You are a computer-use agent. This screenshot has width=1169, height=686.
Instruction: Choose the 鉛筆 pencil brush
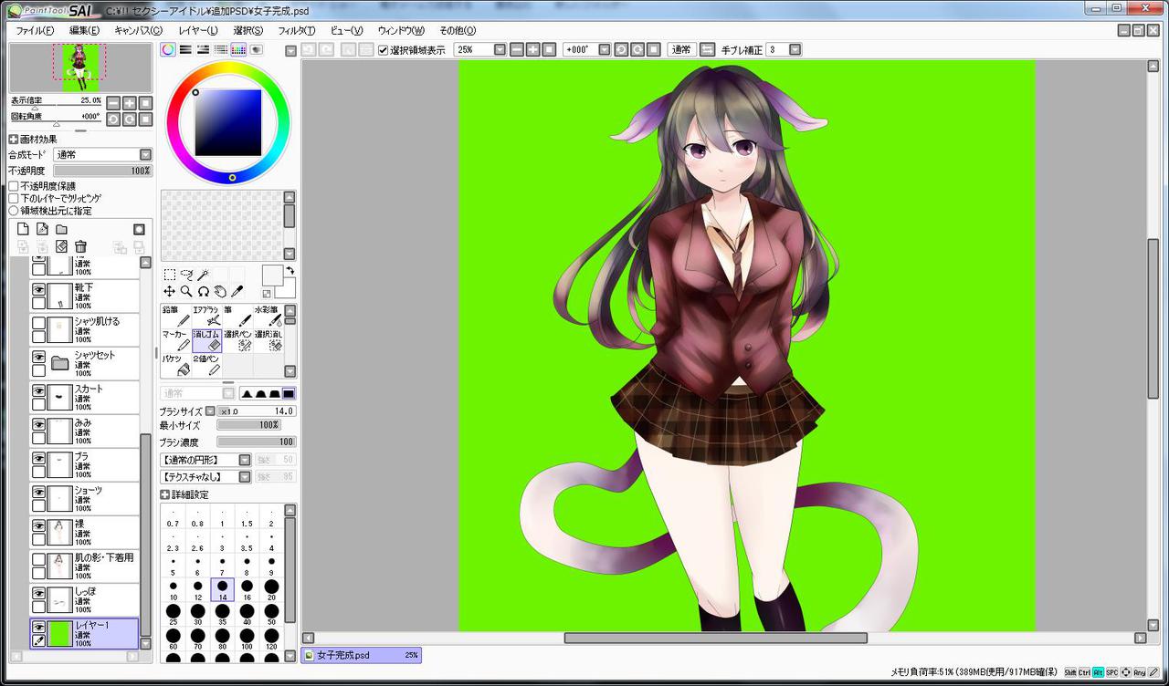tap(176, 316)
